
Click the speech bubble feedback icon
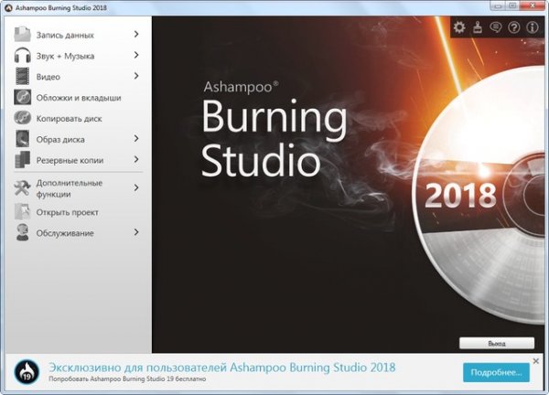coord(496,27)
